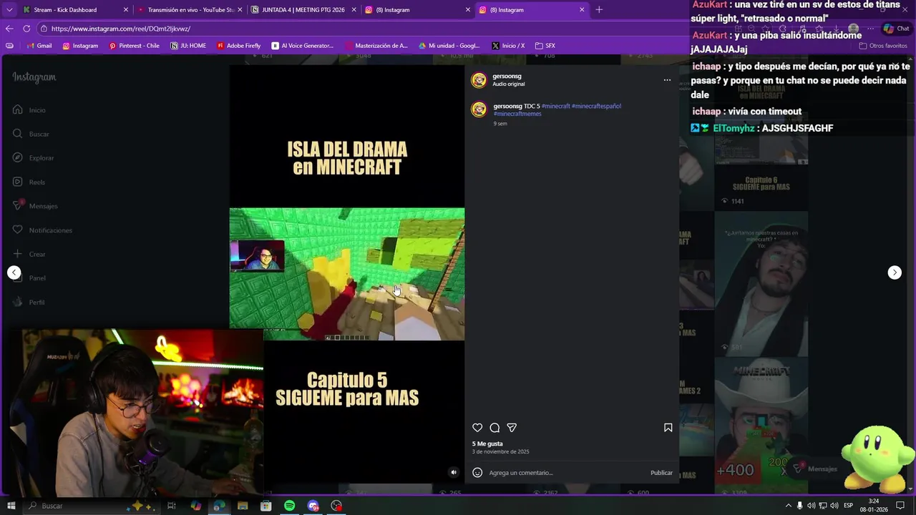Click the 5 Me gusta count

coord(487,444)
